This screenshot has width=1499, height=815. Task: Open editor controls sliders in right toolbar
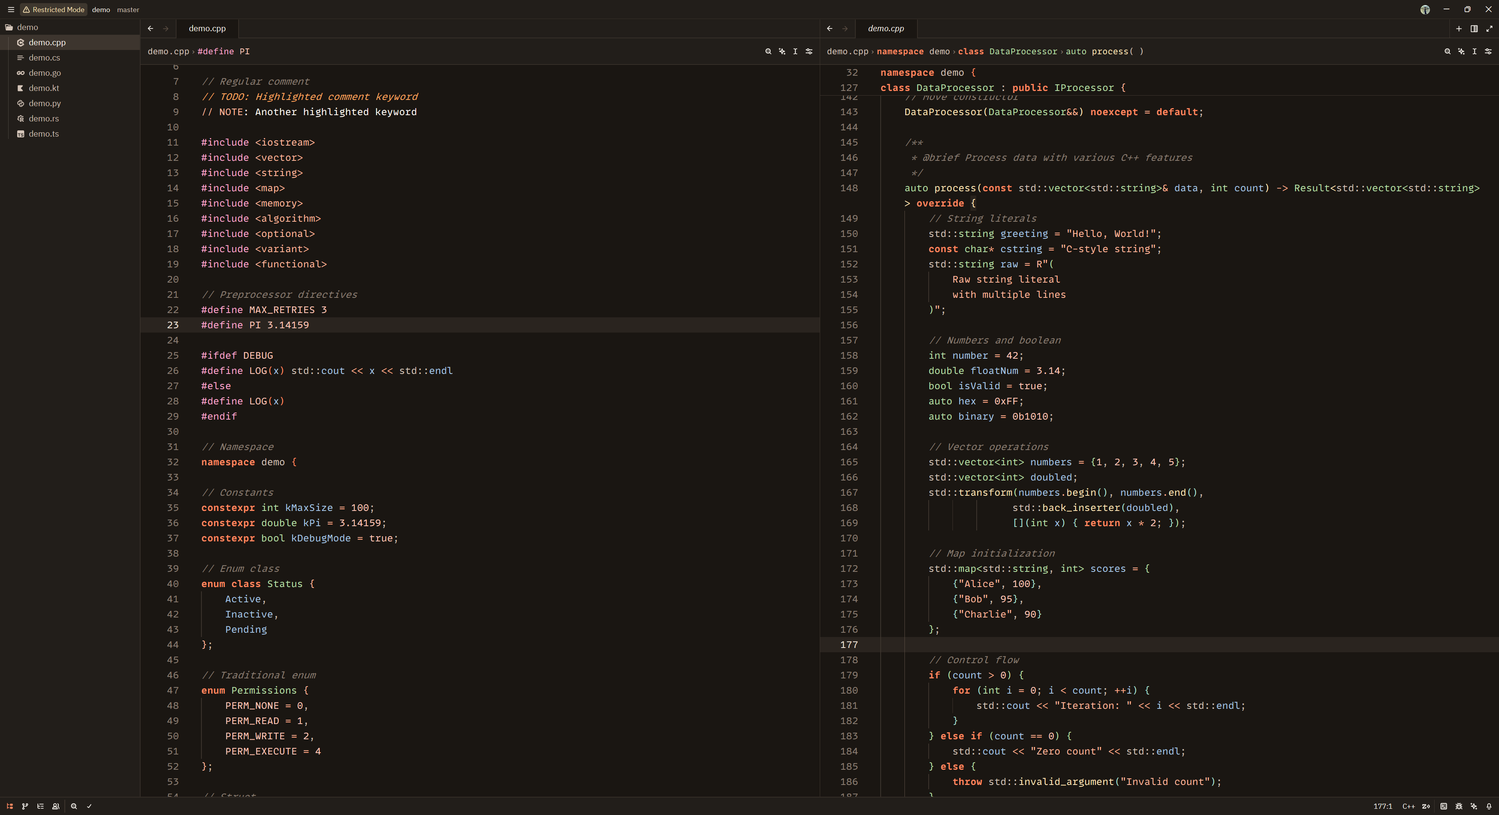coord(1488,51)
